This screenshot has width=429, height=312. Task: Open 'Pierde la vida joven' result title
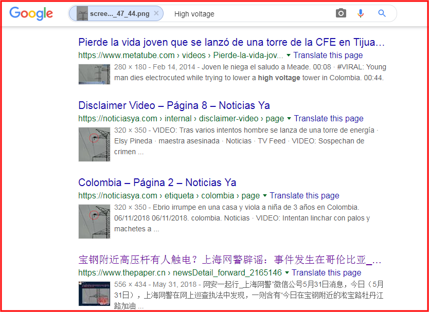pyautogui.click(x=231, y=42)
